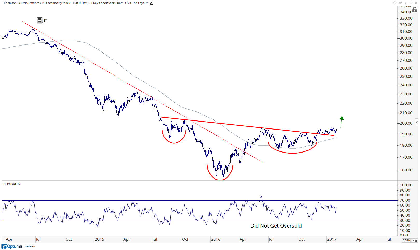The image size is (420, 250).
Task: Click the chart title text
Action: click(76, 3)
